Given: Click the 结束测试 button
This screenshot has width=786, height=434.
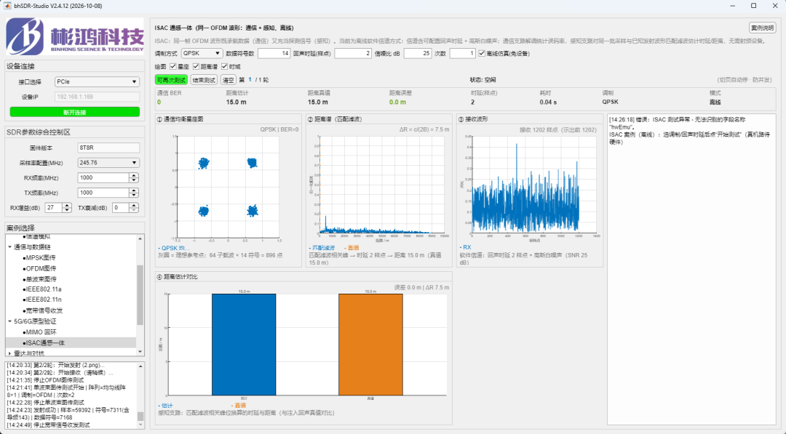Looking at the screenshot, I should coord(204,80).
